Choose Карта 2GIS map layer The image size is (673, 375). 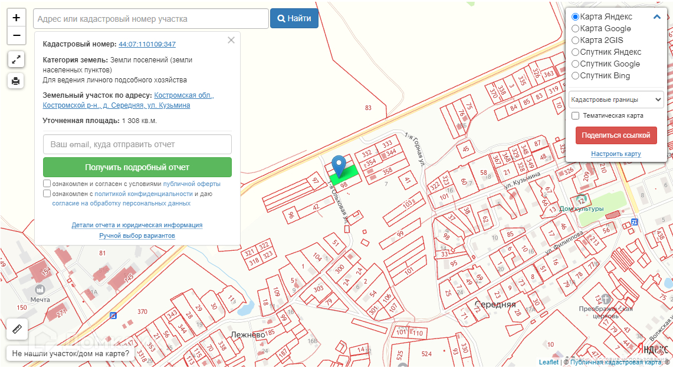click(575, 41)
